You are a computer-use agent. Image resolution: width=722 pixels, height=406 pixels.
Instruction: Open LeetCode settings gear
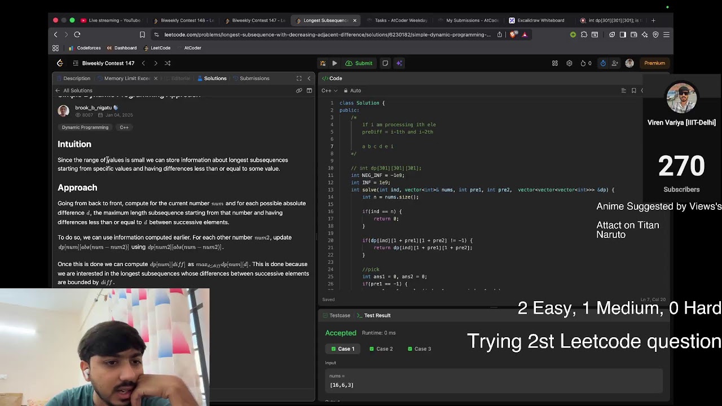(569, 63)
